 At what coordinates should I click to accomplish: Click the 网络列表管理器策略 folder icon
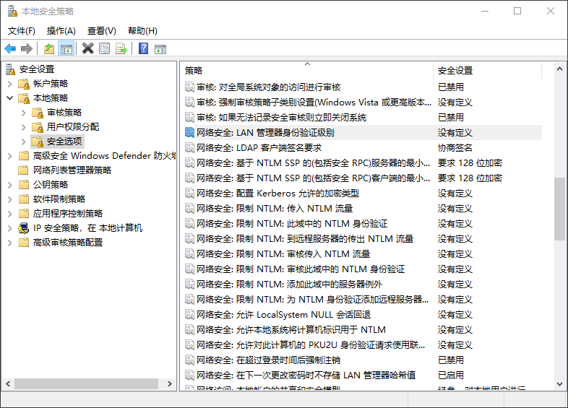tap(24, 170)
